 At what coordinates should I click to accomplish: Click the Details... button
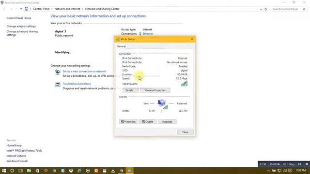coord(130,90)
